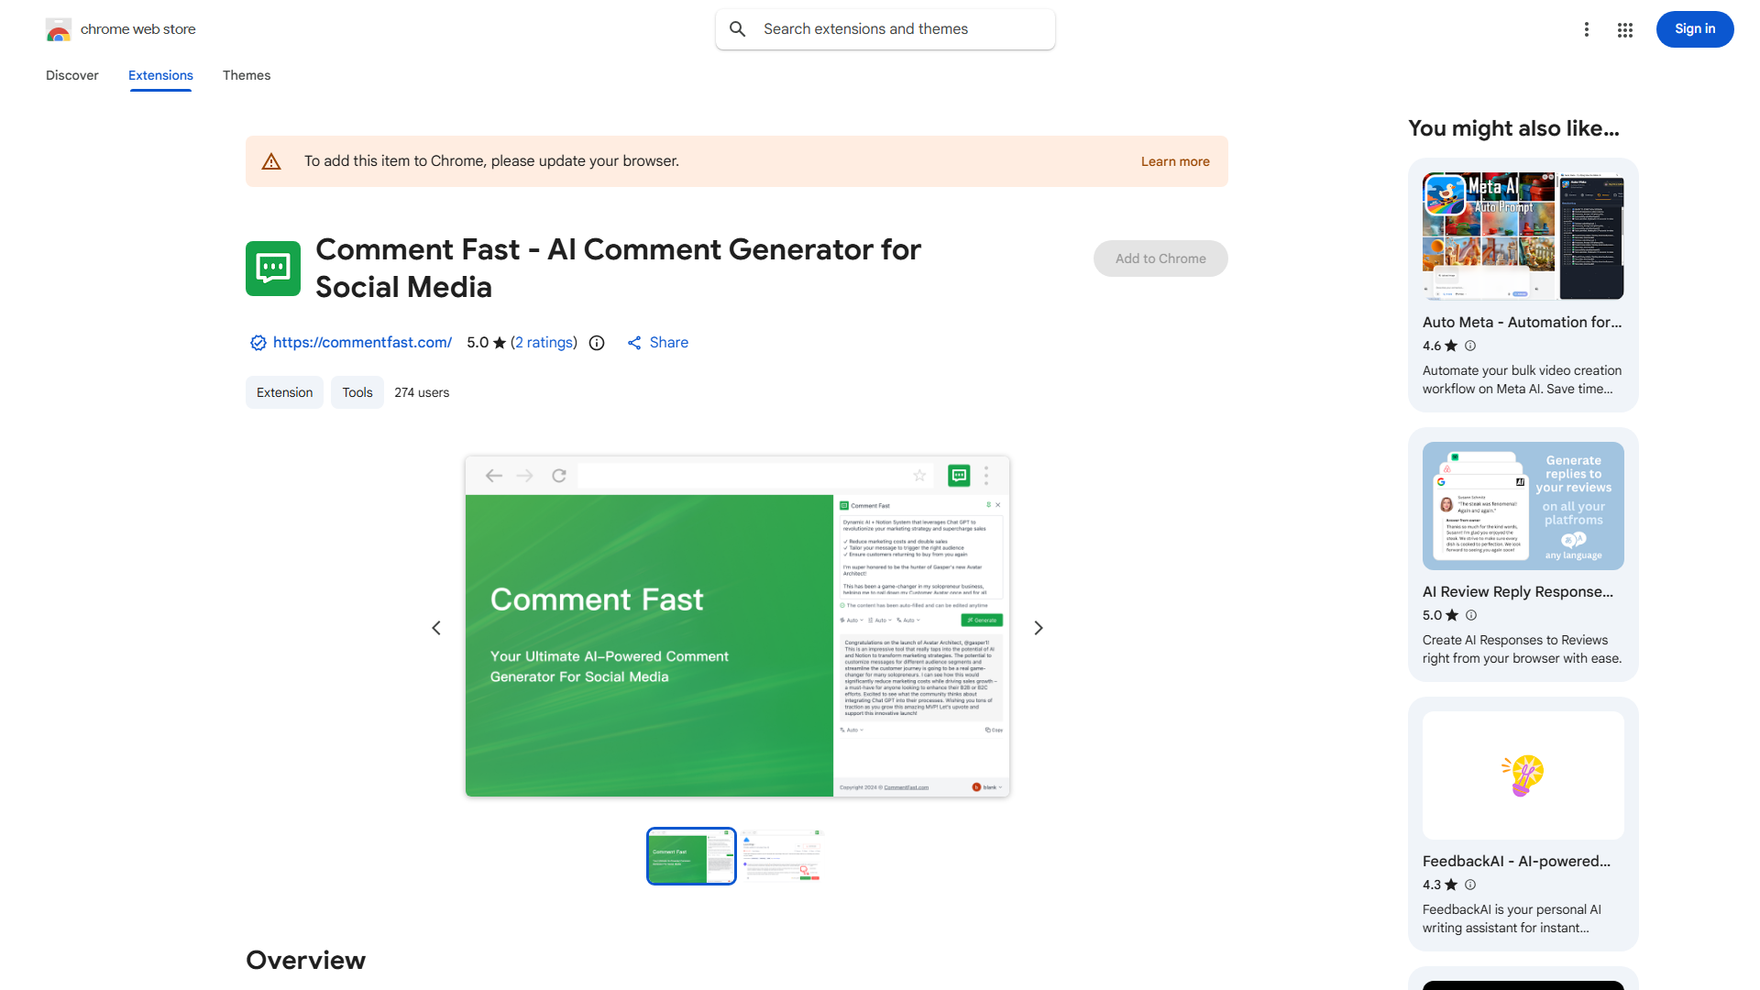Screen dimensions: 1760x990
Task: Switch to the Themes tab
Action: 247,75
